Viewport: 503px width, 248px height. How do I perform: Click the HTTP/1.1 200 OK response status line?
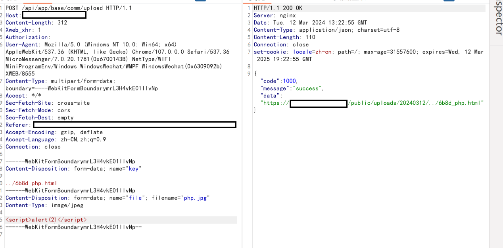(278, 8)
